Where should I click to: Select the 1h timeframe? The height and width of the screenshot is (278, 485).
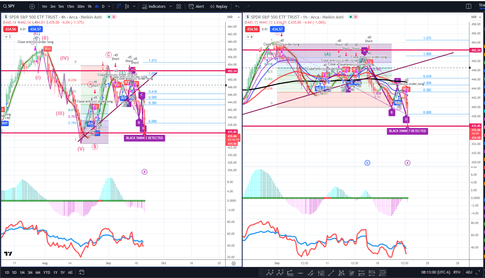(x=90, y=6)
